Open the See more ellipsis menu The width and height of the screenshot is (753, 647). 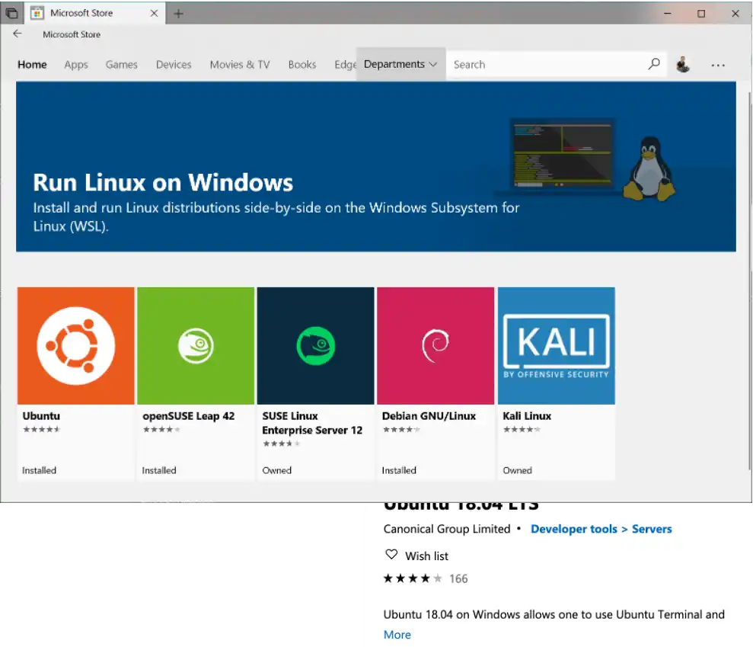point(717,64)
